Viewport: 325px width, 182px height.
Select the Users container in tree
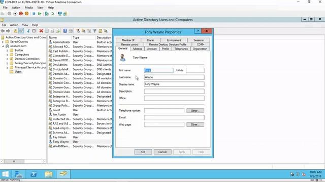(x=18, y=72)
